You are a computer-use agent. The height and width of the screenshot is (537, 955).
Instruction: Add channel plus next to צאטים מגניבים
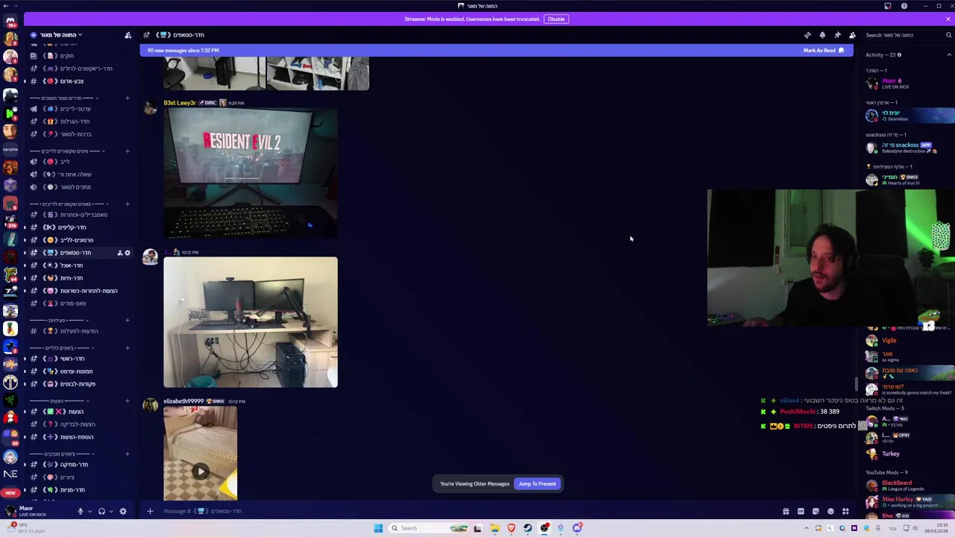click(x=127, y=454)
